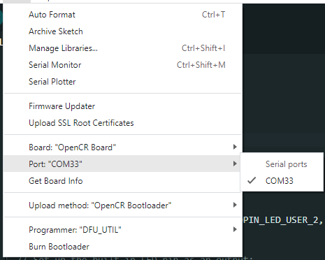Select Auto Format menu entry
This screenshot has height=260, width=325.
(122, 15)
